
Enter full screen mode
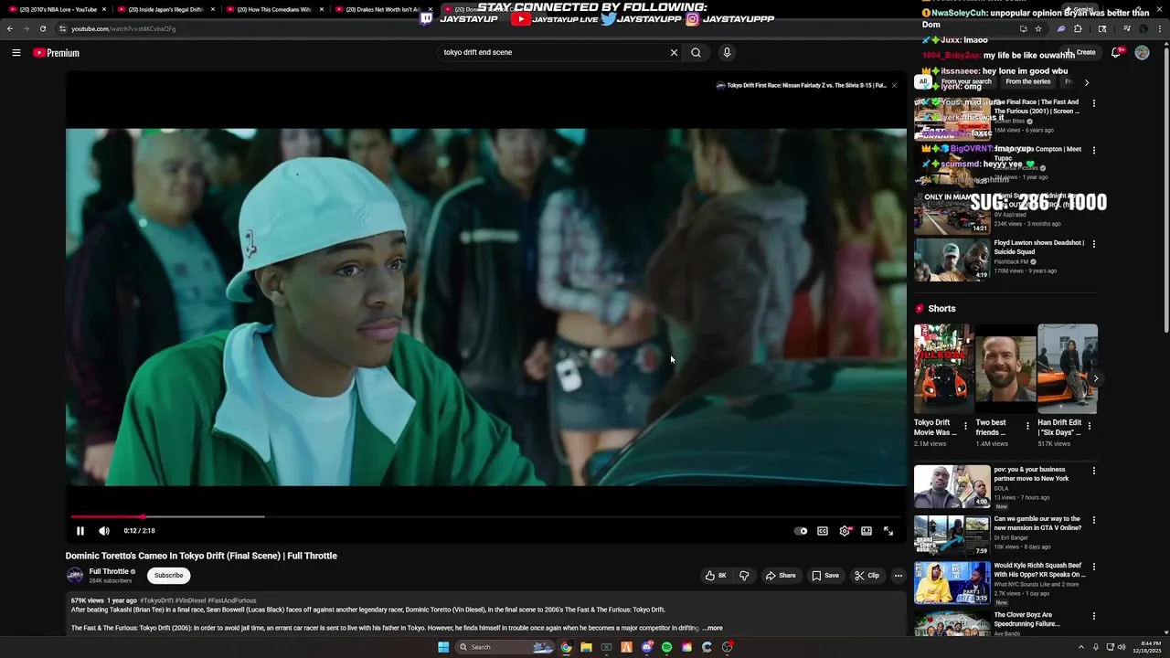[x=888, y=531]
